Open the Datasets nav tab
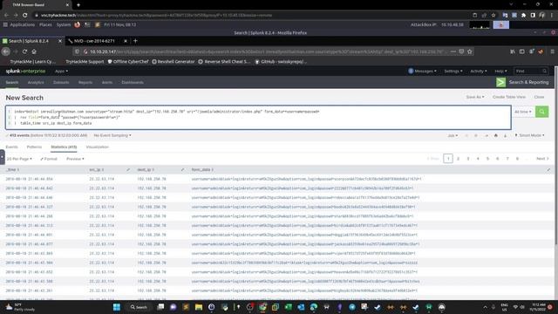This screenshot has height=314, width=558. (61, 82)
